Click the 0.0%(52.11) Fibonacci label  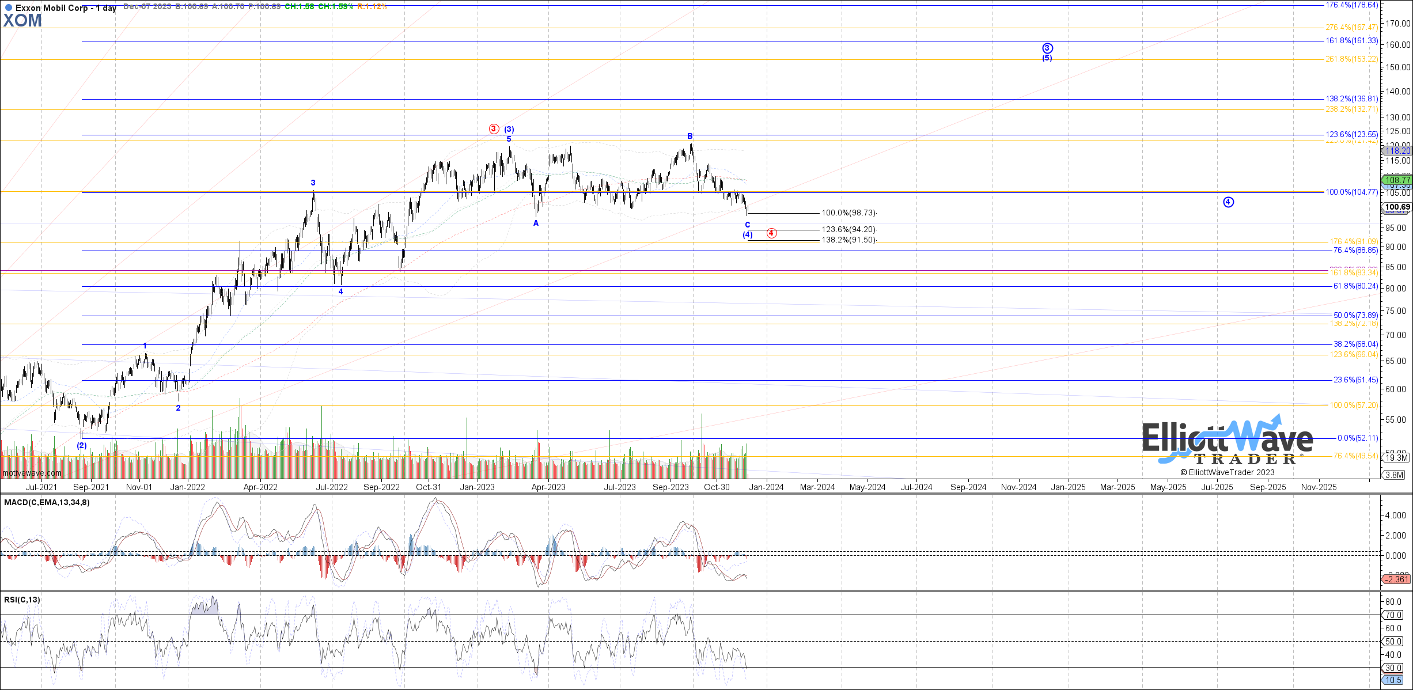pos(1358,438)
